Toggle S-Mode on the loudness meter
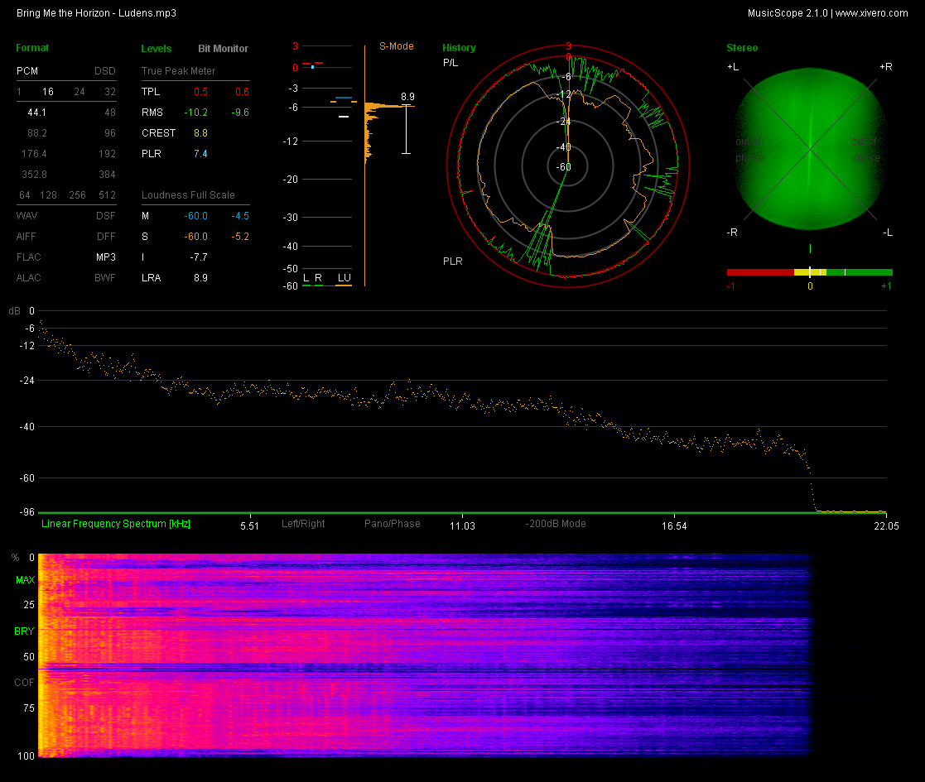Image resolution: width=925 pixels, height=782 pixels. [397, 46]
